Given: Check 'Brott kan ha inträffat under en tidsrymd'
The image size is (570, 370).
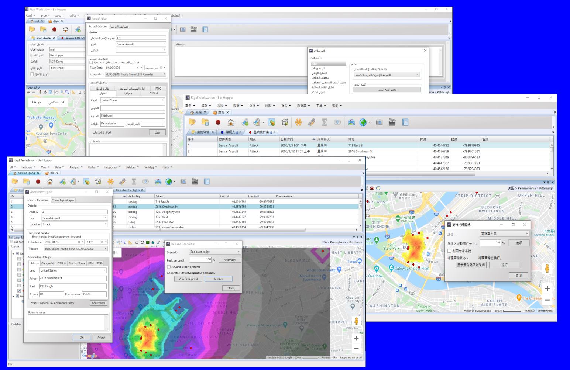Looking at the screenshot, I should pos(30,237).
